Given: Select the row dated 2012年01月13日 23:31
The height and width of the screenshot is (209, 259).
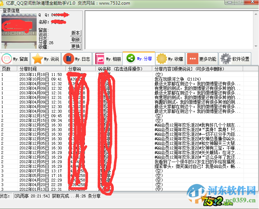Looking at the screenshot, I should pos(129,189).
